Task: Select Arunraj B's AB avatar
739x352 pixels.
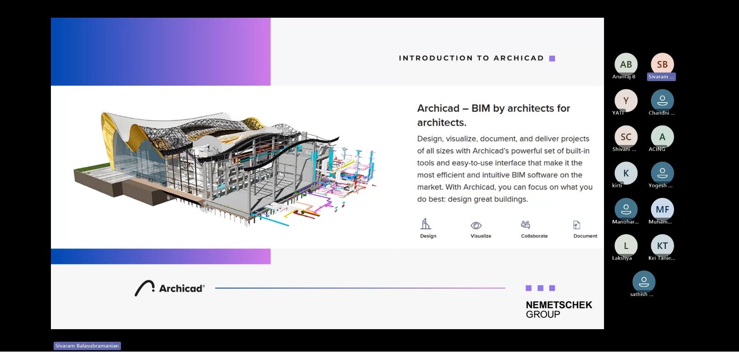Action: (x=626, y=64)
